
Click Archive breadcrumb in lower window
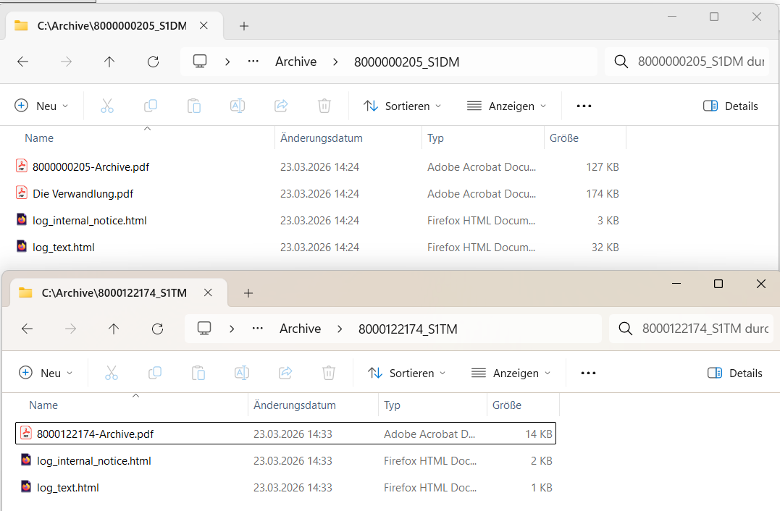click(300, 329)
